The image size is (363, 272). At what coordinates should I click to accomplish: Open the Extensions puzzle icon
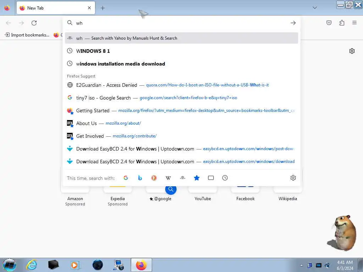coord(342,23)
